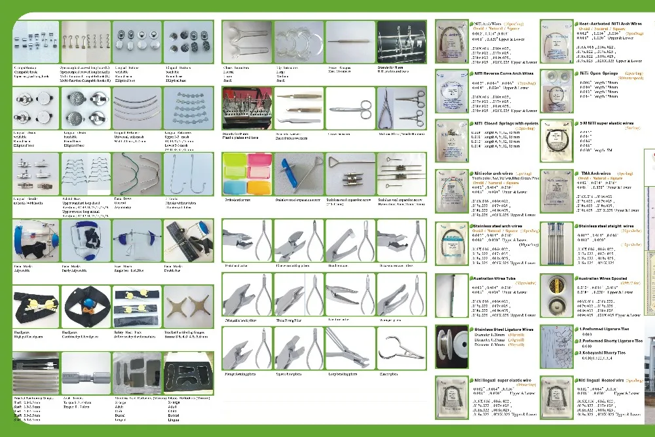Image resolution: width=655 pixels, height=437 pixels.
Task: Click the "Heat-Activated NiTi Arch Wires" heading
Action: point(610,24)
